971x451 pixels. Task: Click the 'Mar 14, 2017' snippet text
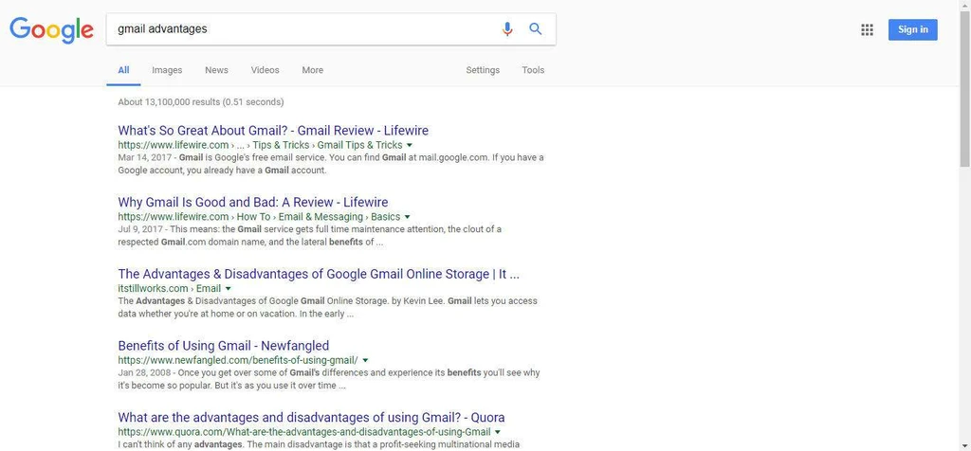pyautogui.click(x=144, y=158)
